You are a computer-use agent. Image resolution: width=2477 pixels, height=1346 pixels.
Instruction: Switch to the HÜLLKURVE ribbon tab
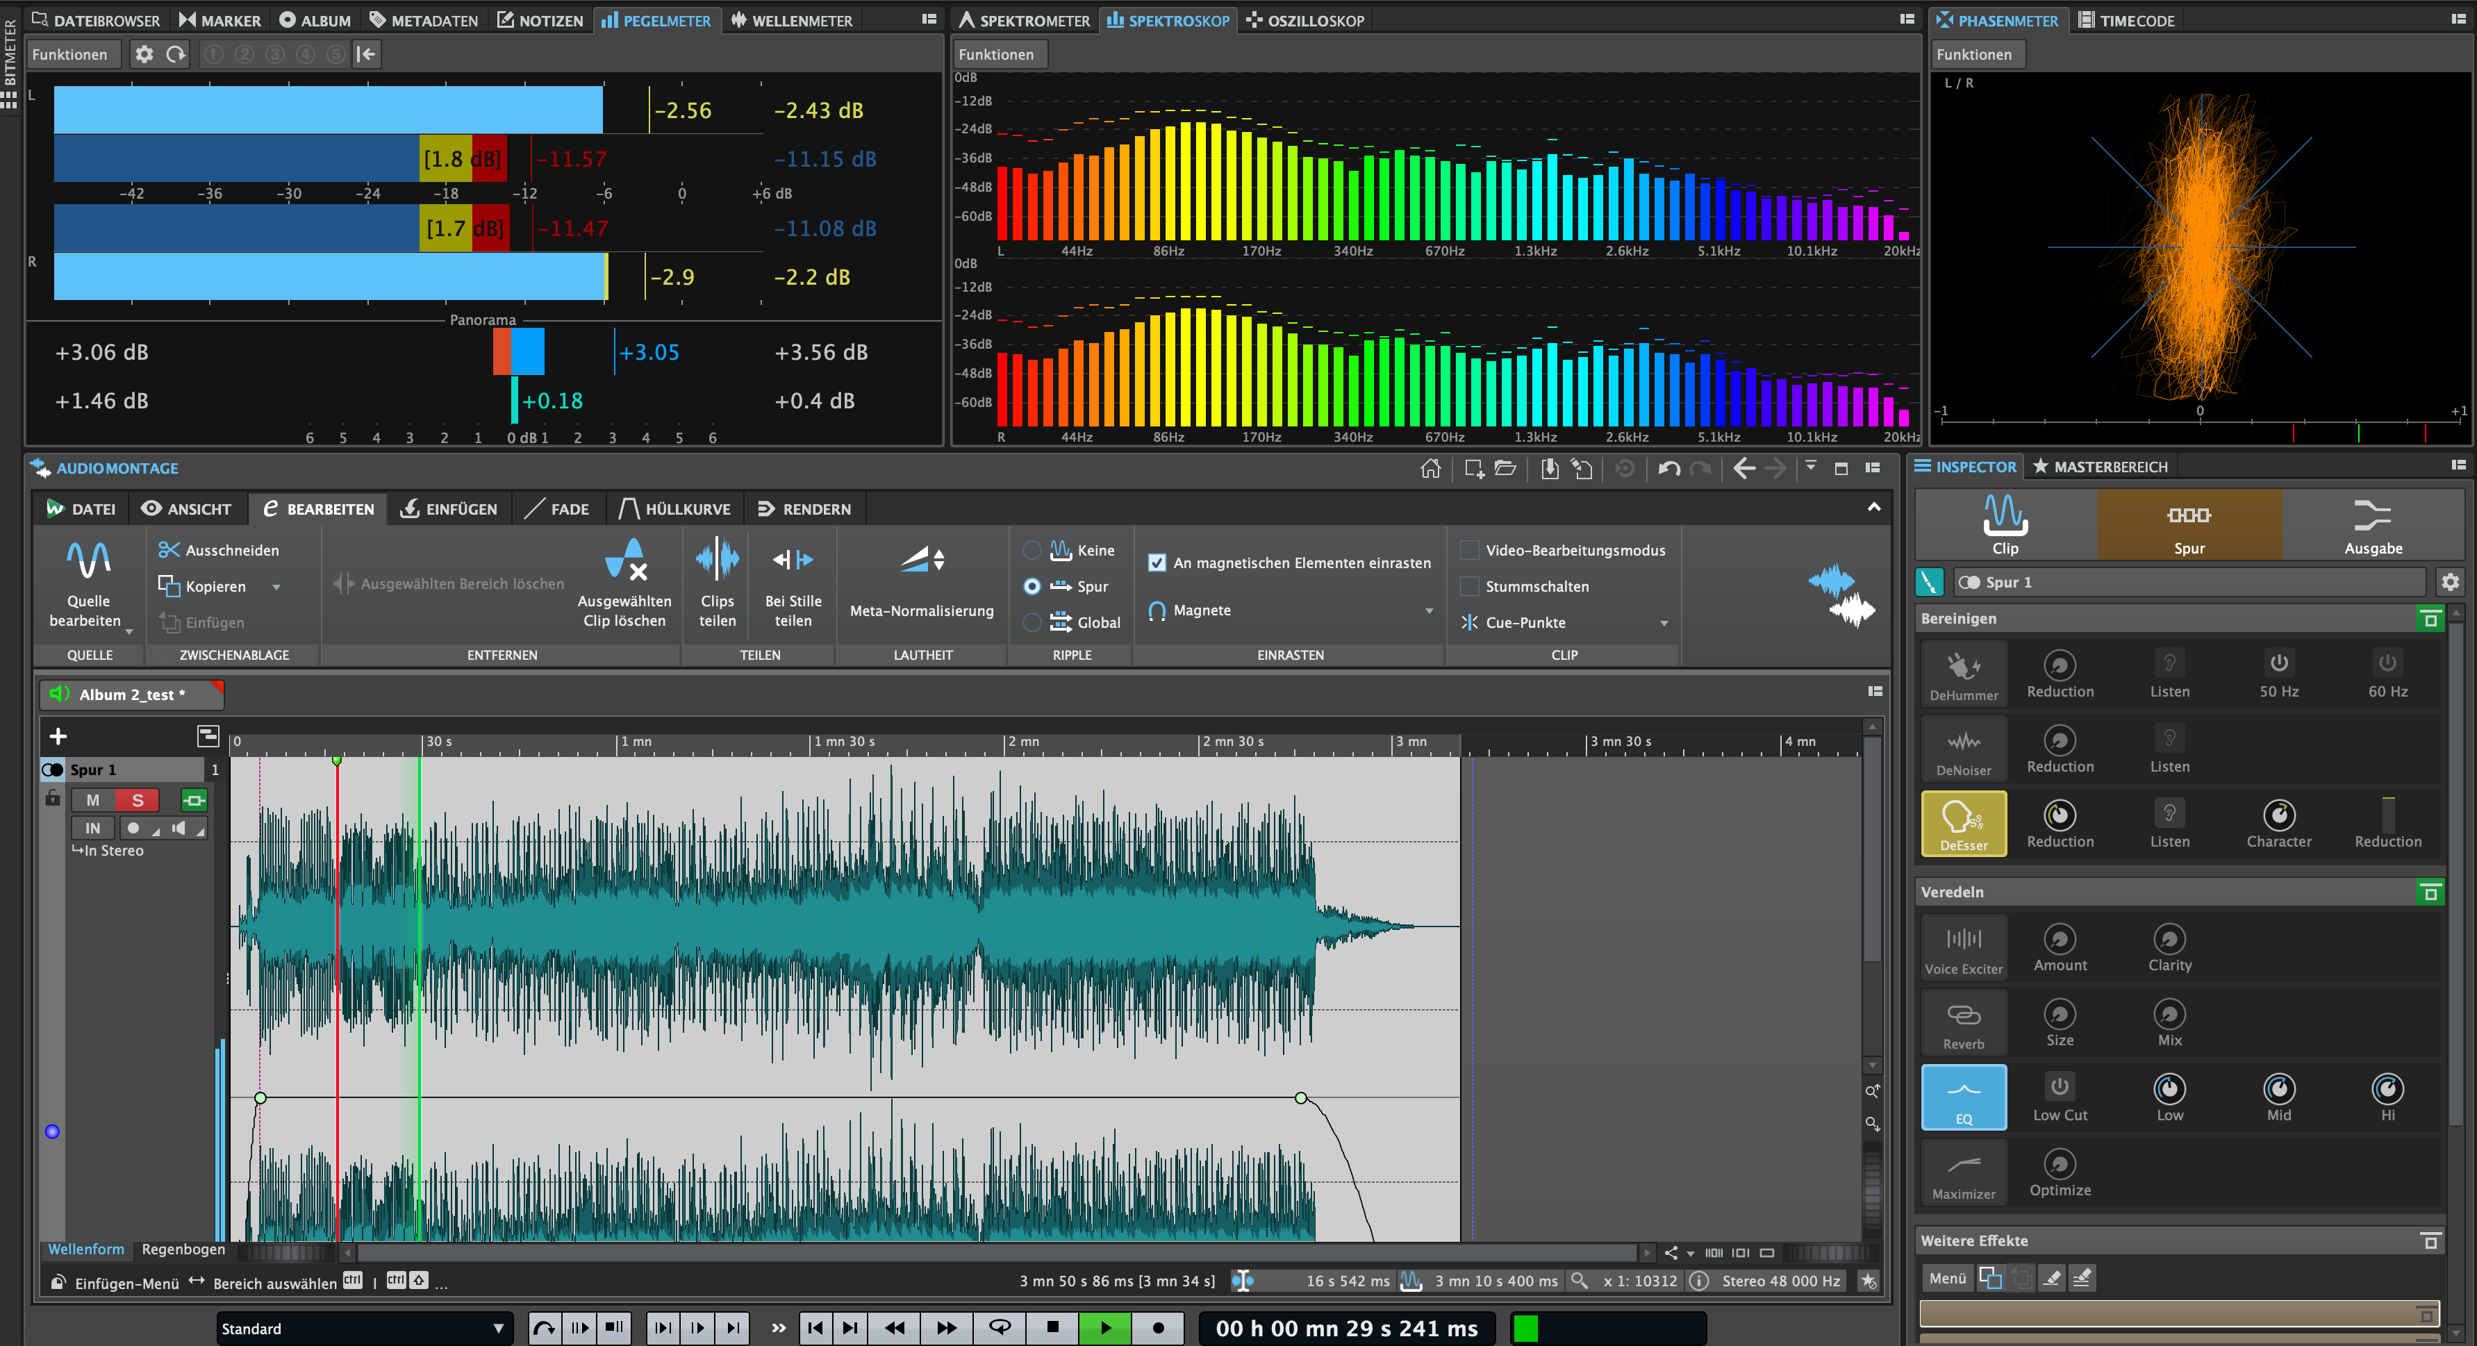pyautogui.click(x=675, y=508)
